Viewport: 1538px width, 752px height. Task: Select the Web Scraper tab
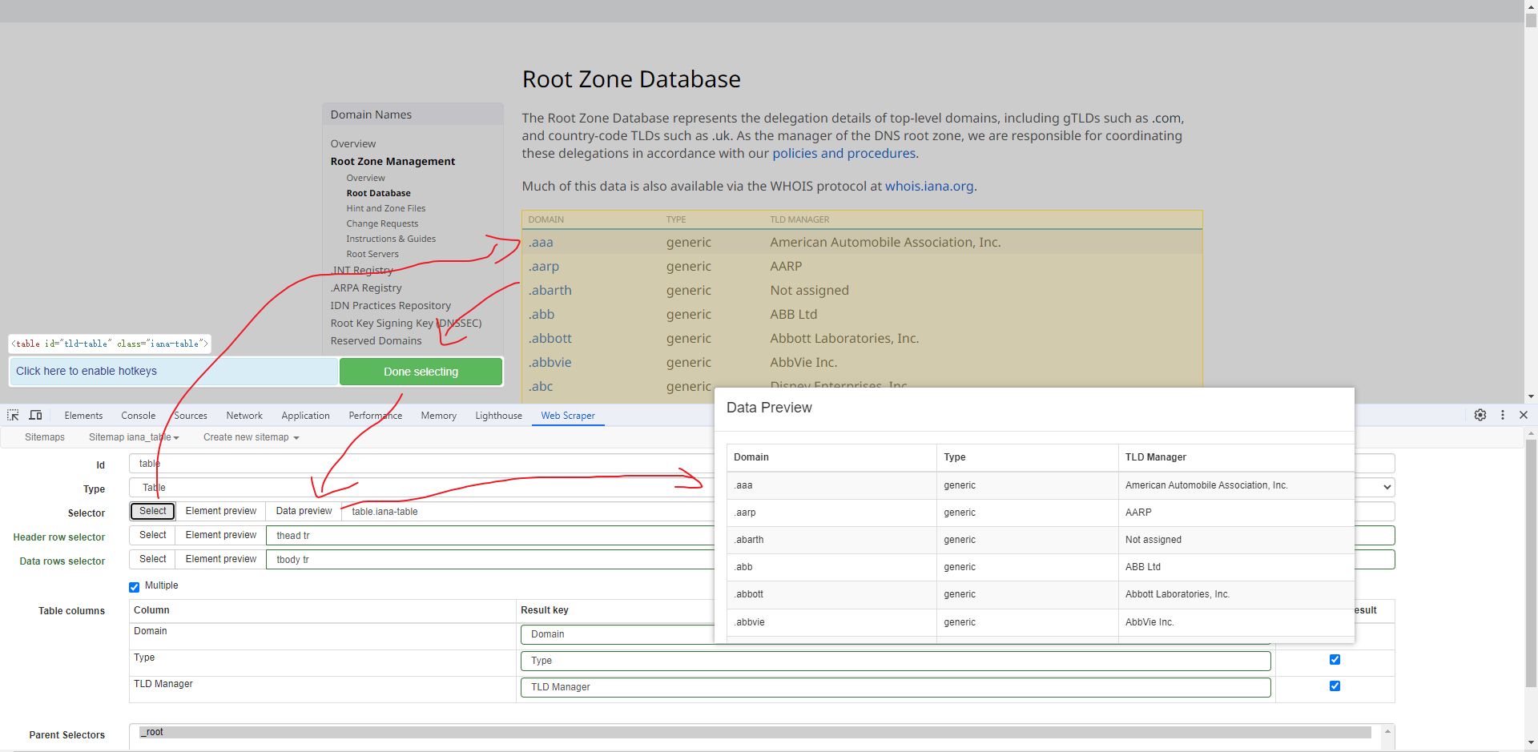[568, 416]
